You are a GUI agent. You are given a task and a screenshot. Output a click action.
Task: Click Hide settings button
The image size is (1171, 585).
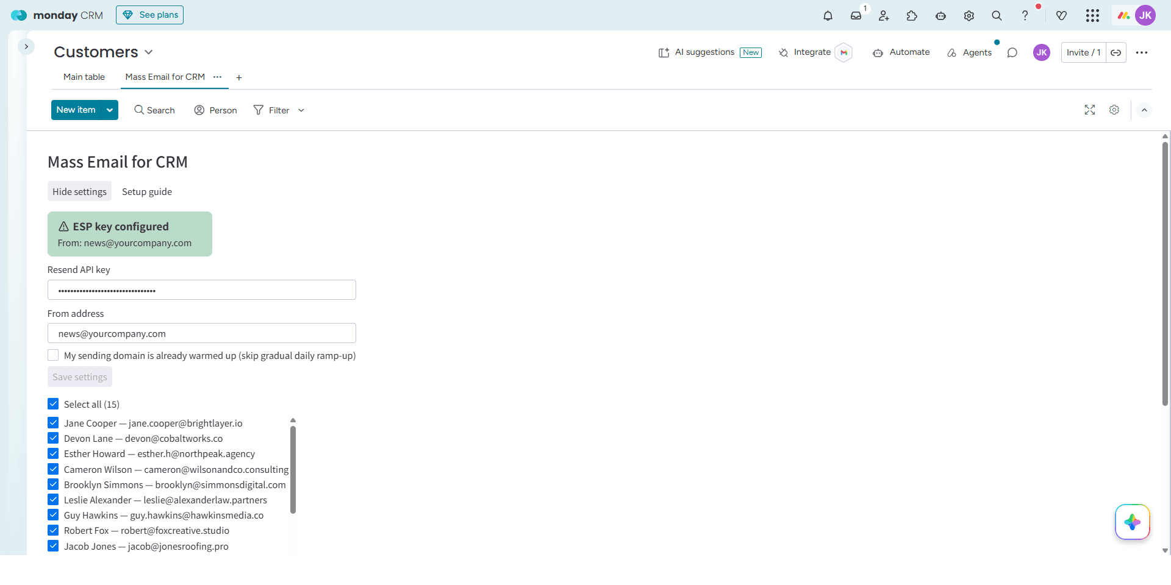point(79,191)
